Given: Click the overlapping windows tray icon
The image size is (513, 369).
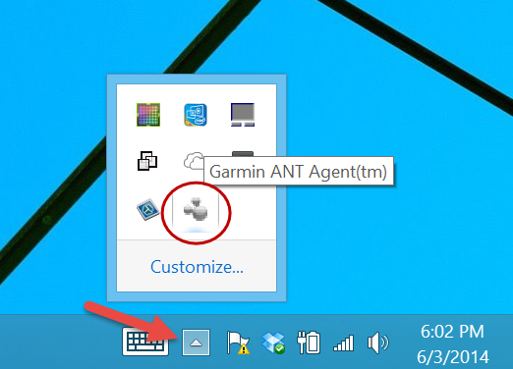Looking at the screenshot, I should point(147,161).
